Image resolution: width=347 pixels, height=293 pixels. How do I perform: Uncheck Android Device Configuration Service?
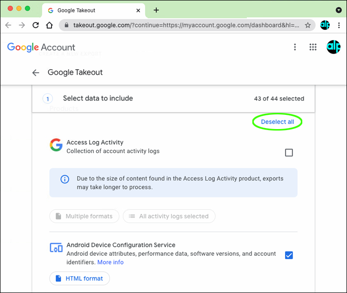tap(289, 255)
